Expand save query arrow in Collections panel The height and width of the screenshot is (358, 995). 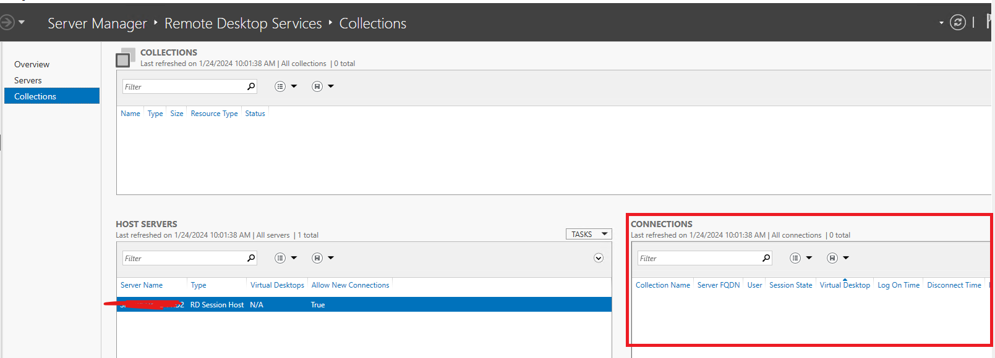click(331, 86)
